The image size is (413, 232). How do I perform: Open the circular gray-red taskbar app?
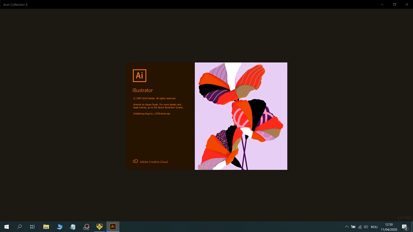point(86,227)
